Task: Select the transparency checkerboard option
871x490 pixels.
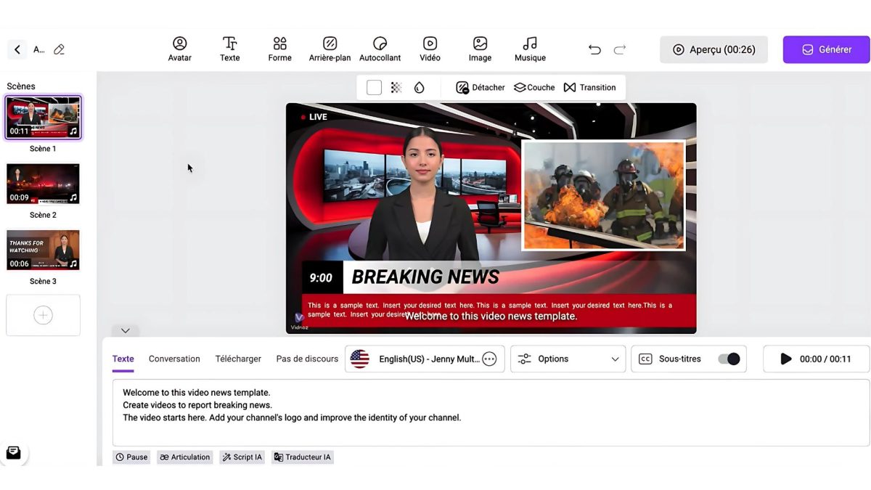Action: 396,88
